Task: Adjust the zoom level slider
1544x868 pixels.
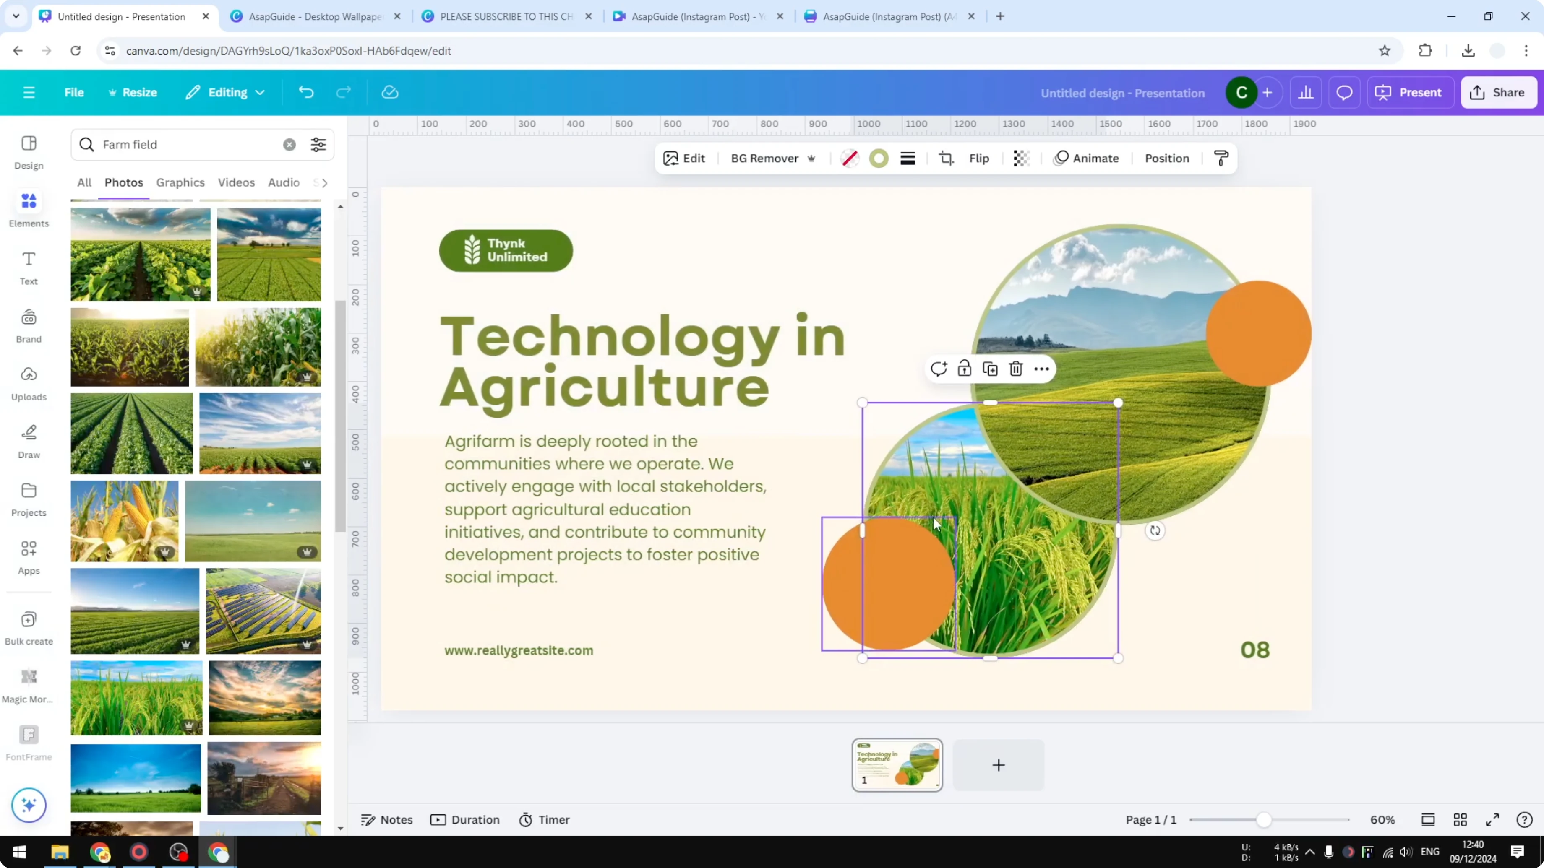Action: point(1265,819)
